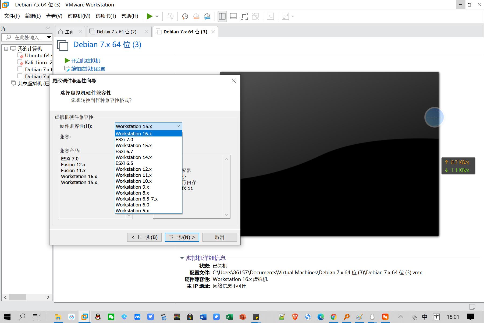Click the 下一步(N) > button

(x=182, y=237)
